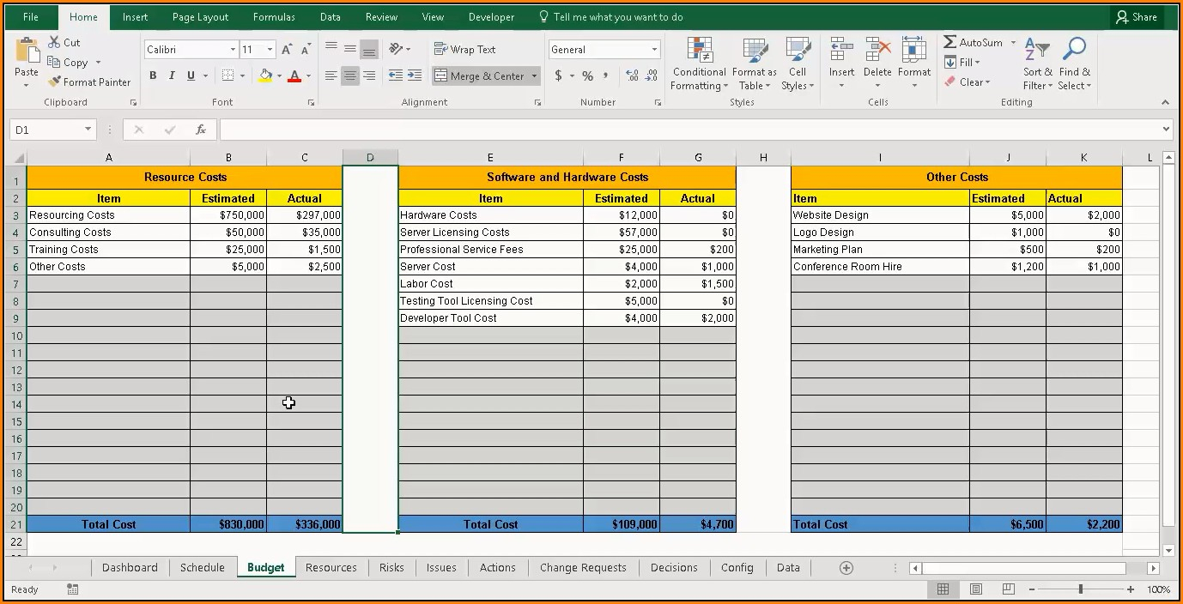The height and width of the screenshot is (604, 1183).
Task: Expand the Name Box dropdown arrow
Action: [88, 130]
